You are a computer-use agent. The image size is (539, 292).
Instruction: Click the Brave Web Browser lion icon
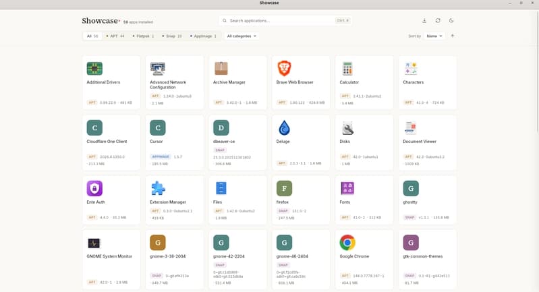pos(284,68)
